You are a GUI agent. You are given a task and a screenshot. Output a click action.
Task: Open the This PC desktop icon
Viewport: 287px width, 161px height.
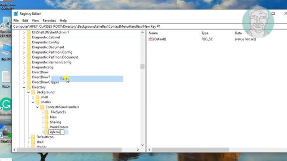(6, 53)
